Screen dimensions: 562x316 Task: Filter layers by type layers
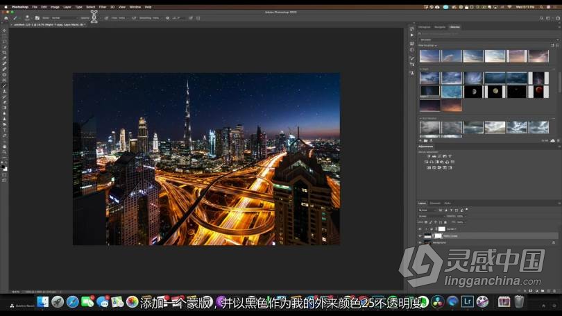(x=451, y=210)
